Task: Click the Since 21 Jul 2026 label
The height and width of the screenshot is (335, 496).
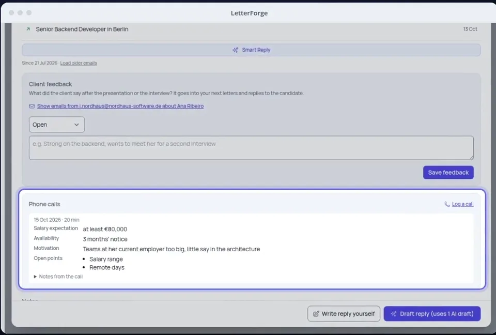Action: coord(40,63)
